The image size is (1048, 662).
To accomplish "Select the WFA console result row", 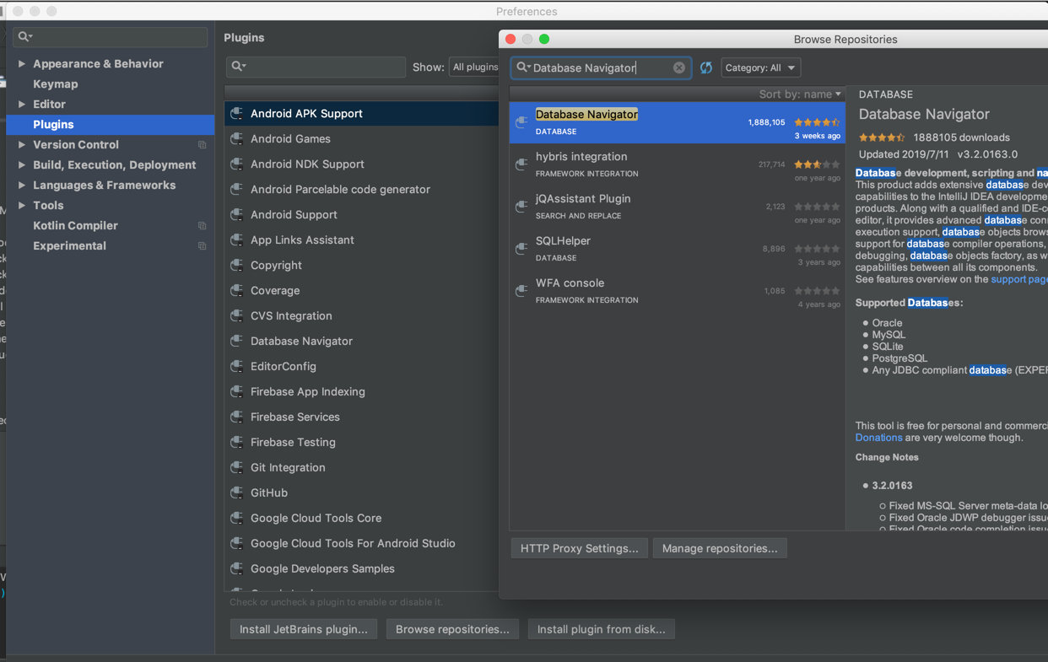I will coord(678,292).
